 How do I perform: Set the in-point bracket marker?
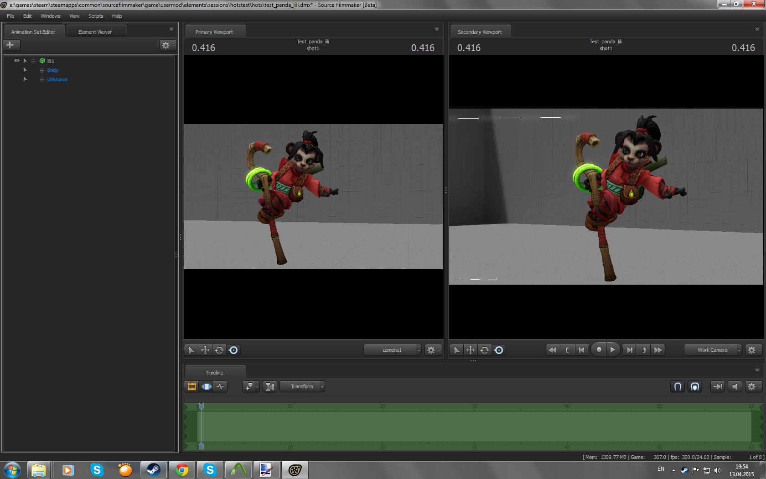click(567, 350)
